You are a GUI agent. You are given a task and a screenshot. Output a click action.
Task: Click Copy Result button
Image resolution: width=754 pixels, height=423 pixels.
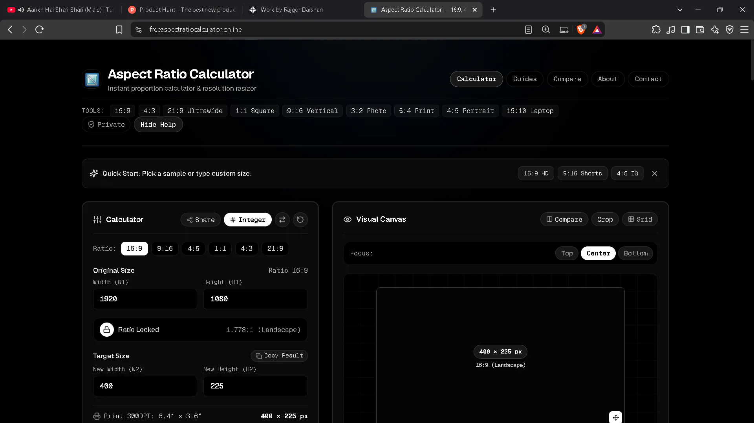pyautogui.click(x=279, y=356)
